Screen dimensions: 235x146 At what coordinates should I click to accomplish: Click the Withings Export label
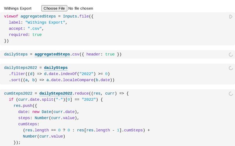click(x=18, y=8)
